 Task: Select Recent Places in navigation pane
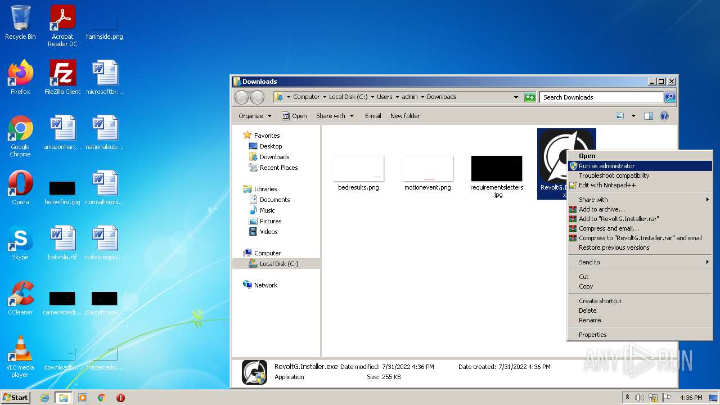pyautogui.click(x=273, y=168)
